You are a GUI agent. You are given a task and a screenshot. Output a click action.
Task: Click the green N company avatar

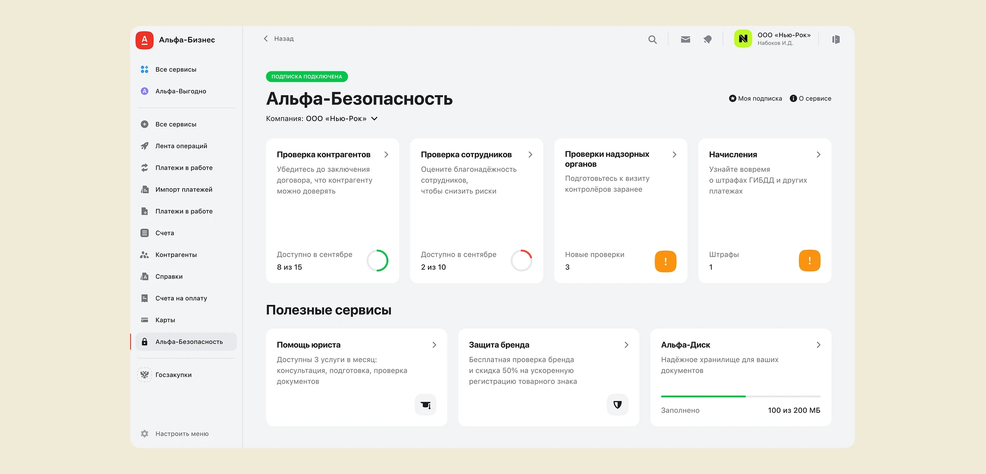click(743, 39)
